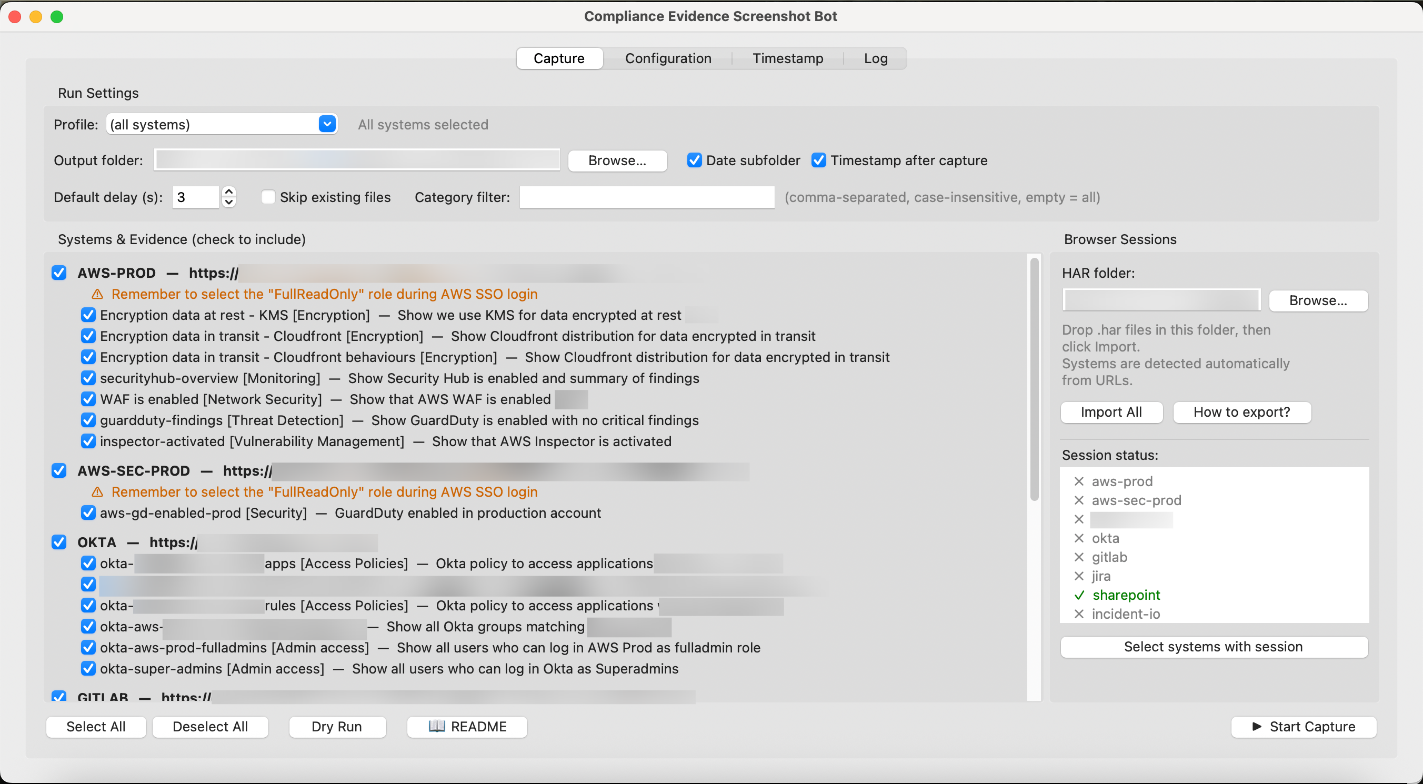Remove the jira session with its X icon
The height and width of the screenshot is (784, 1423).
[x=1079, y=576]
